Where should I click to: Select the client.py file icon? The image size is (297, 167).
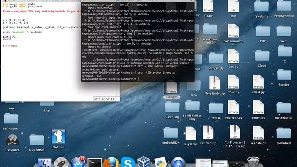click(258, 82)
